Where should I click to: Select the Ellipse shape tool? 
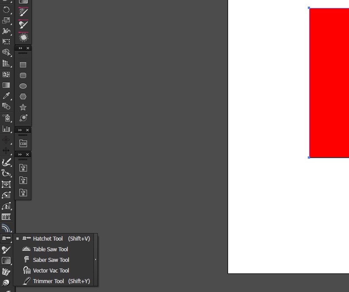click(23, 86)
